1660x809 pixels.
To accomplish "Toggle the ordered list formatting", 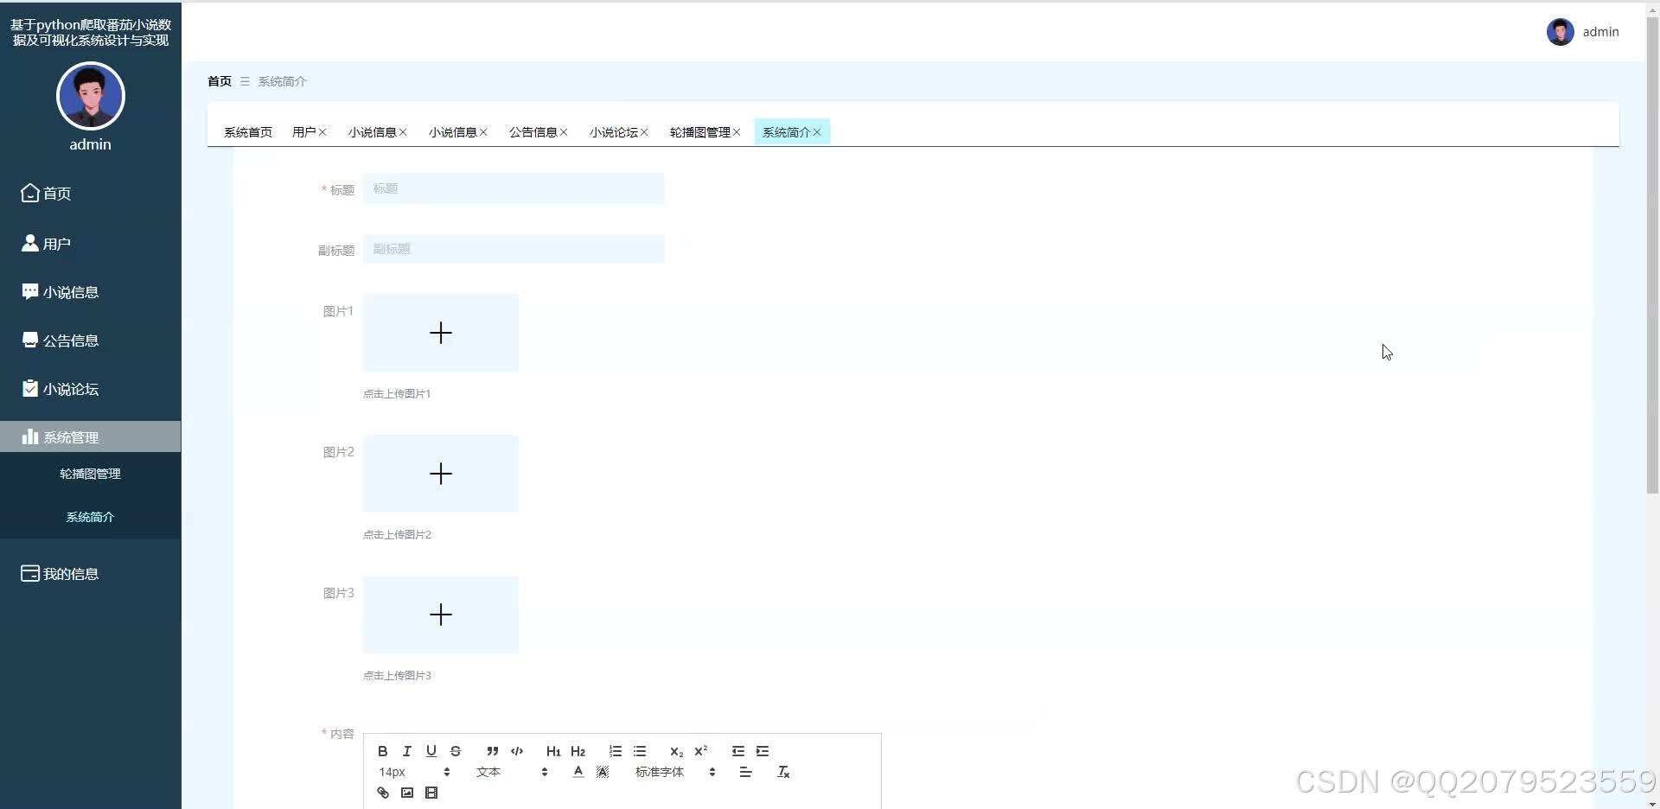I will 615,751.
